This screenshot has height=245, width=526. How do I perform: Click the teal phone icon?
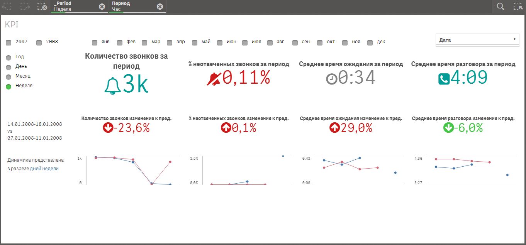(x=444, y=79)
